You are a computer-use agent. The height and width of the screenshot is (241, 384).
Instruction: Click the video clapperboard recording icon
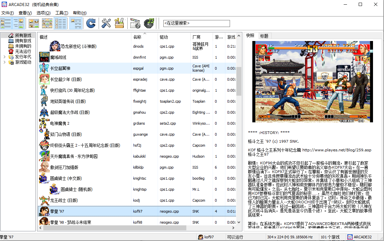click(x=135, y=23)
